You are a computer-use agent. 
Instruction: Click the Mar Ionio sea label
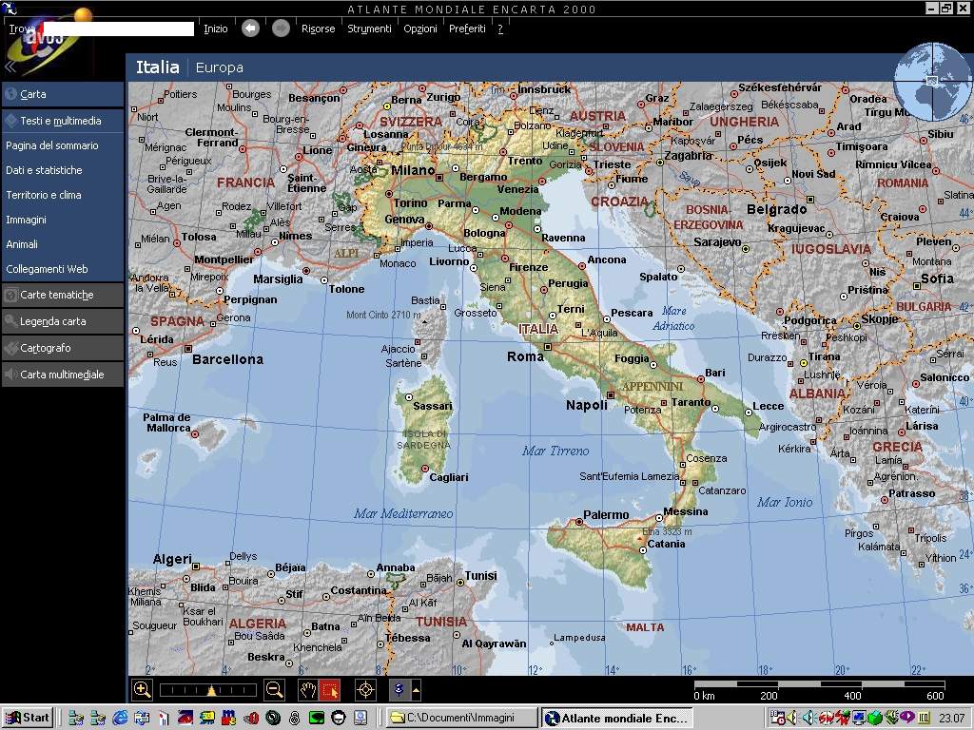click(785, 502)
